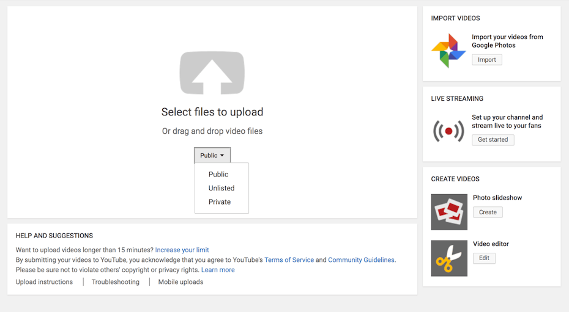This screenshot has width=569, height=312.
Task: Click the Video editor scissors icon
Action: tap(449, 258)
